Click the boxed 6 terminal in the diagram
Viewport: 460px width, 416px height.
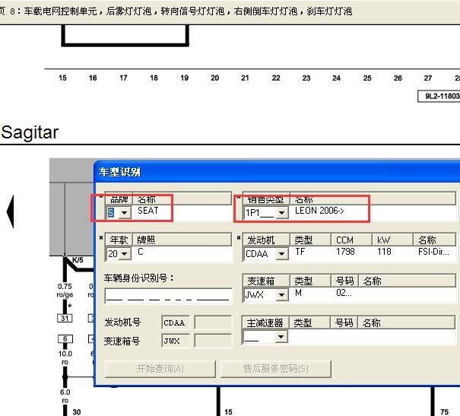[x=65, y=339]
